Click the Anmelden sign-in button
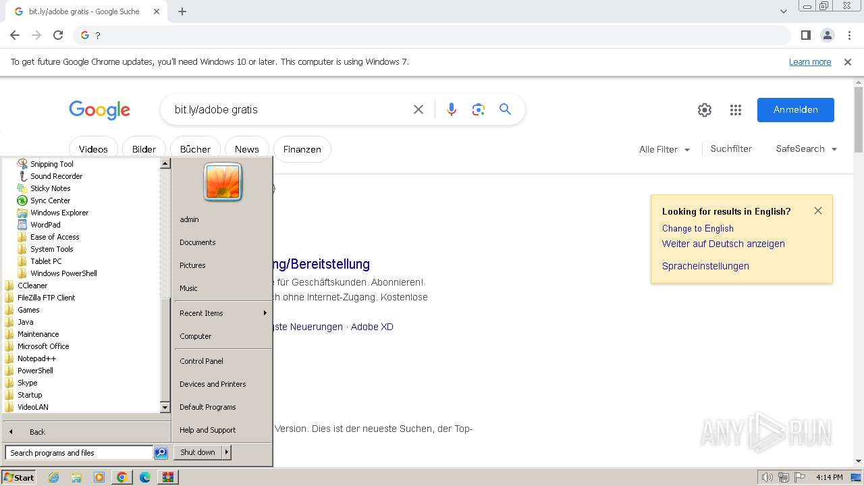 (796, 110)
